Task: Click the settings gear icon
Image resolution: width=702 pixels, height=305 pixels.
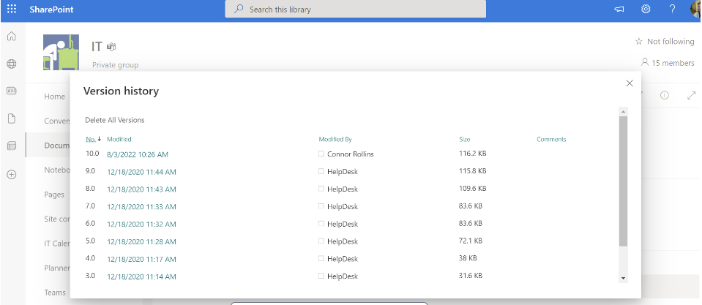Action: point(646,10)
